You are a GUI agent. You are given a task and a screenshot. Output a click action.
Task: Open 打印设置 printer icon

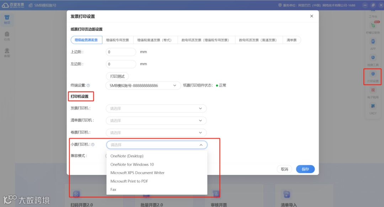click(373, 74)
